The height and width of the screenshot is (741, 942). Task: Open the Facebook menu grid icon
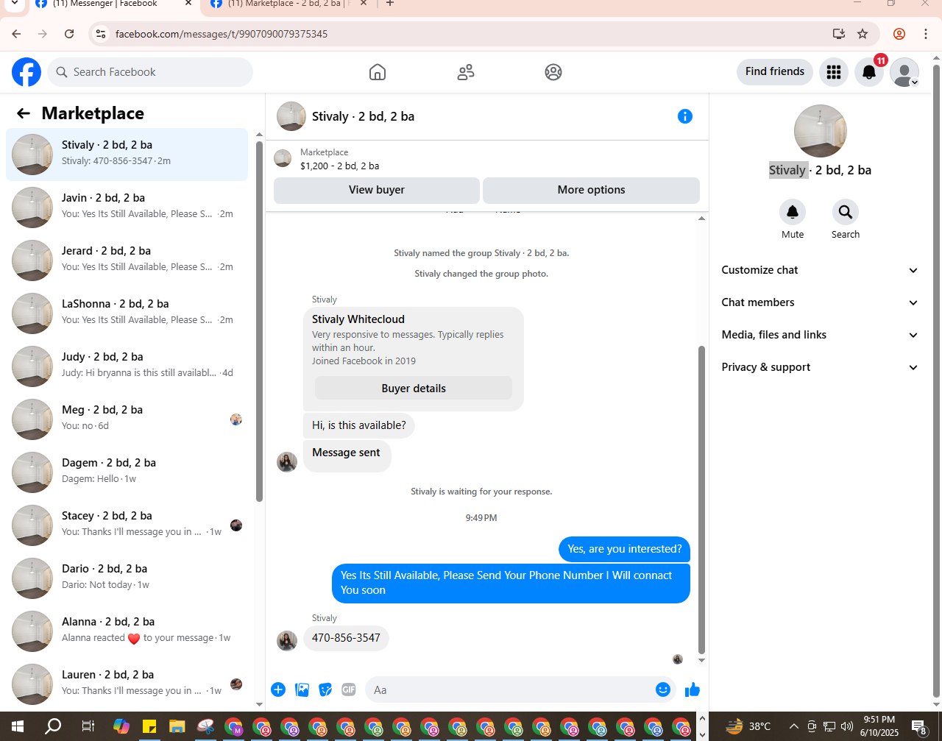point(834,72)
